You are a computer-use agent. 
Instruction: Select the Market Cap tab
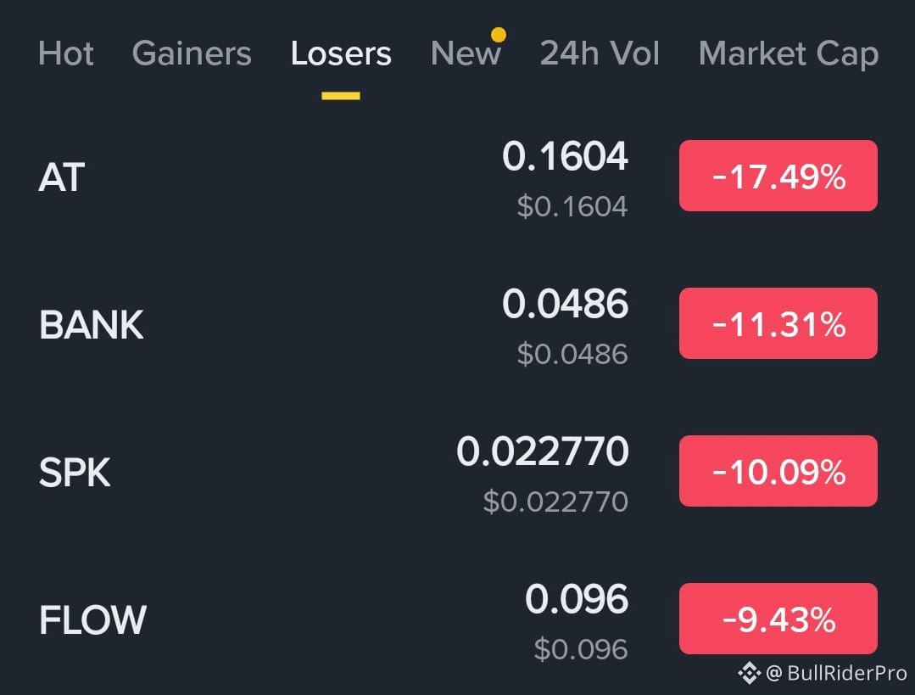coord(788,53)
